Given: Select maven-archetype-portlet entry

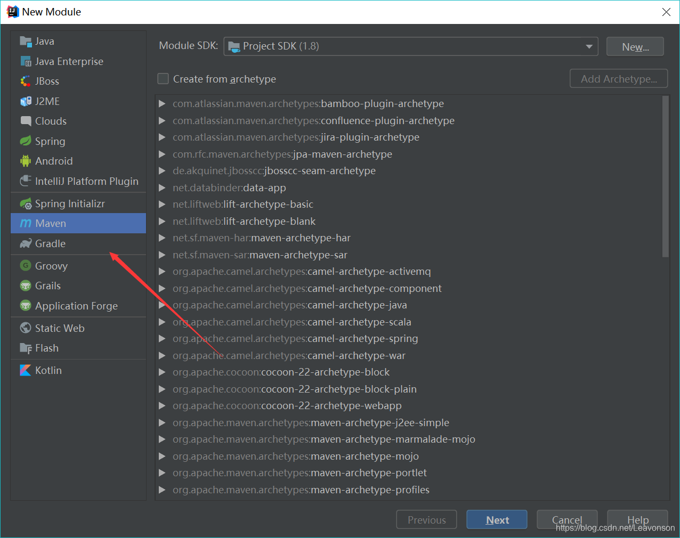Looking at the screenshot, I should point(299,473).
